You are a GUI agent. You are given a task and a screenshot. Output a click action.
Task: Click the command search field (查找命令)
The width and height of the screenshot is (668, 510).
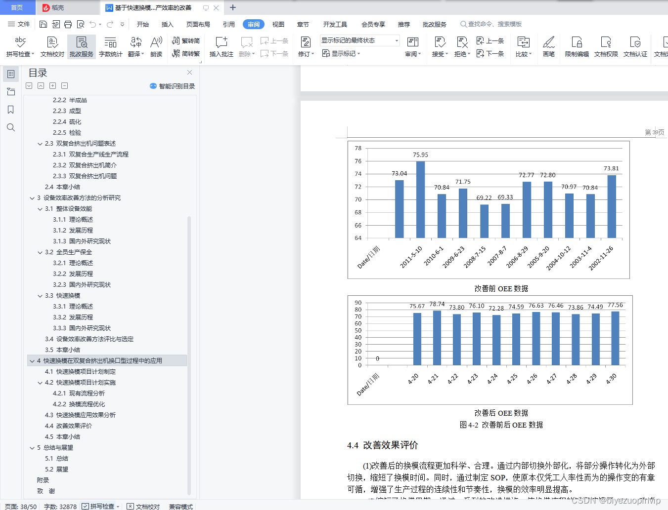click(x=491, y=24)
